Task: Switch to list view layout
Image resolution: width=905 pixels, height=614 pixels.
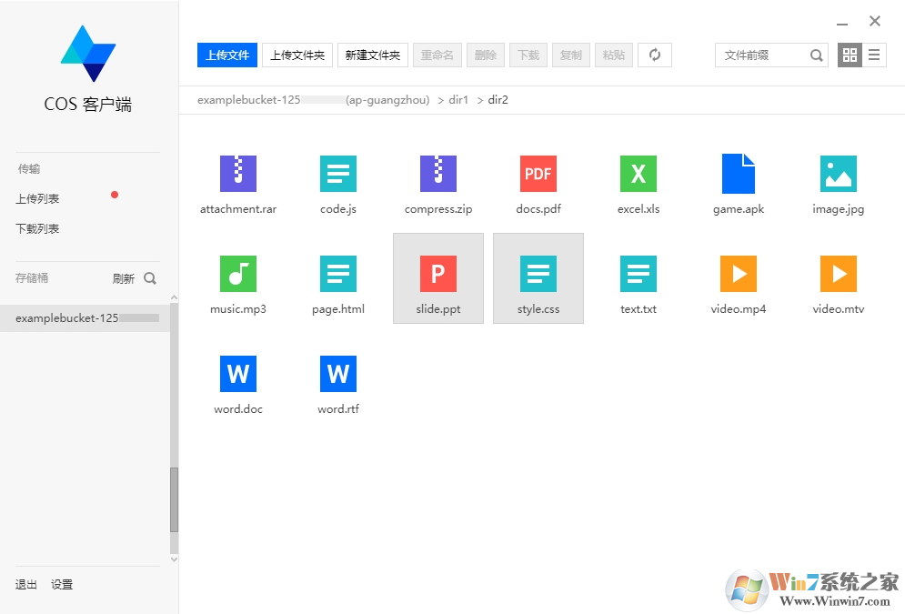Action: coord(874,55)
